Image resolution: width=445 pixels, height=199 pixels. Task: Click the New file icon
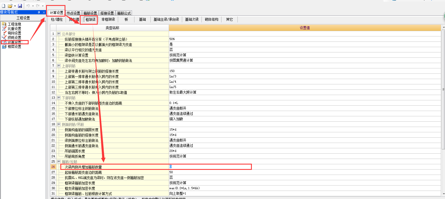4,6
